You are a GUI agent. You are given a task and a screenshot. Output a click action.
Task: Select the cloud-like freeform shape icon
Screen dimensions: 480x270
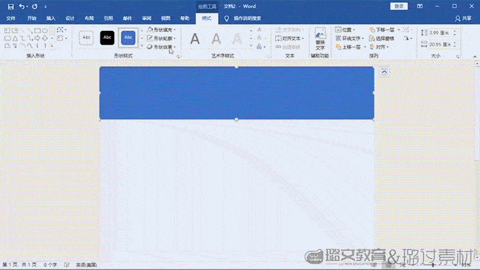(7, 46)
